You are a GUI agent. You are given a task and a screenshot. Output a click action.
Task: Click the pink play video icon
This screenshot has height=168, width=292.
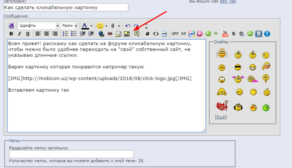200,34
